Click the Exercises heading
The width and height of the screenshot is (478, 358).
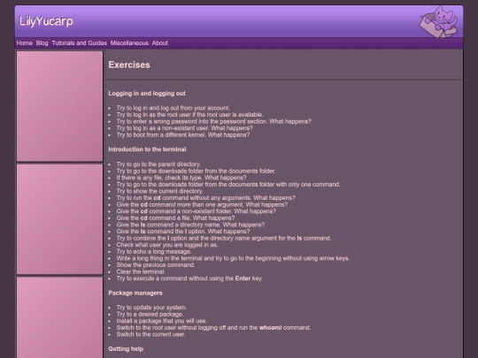click(129, 65)
